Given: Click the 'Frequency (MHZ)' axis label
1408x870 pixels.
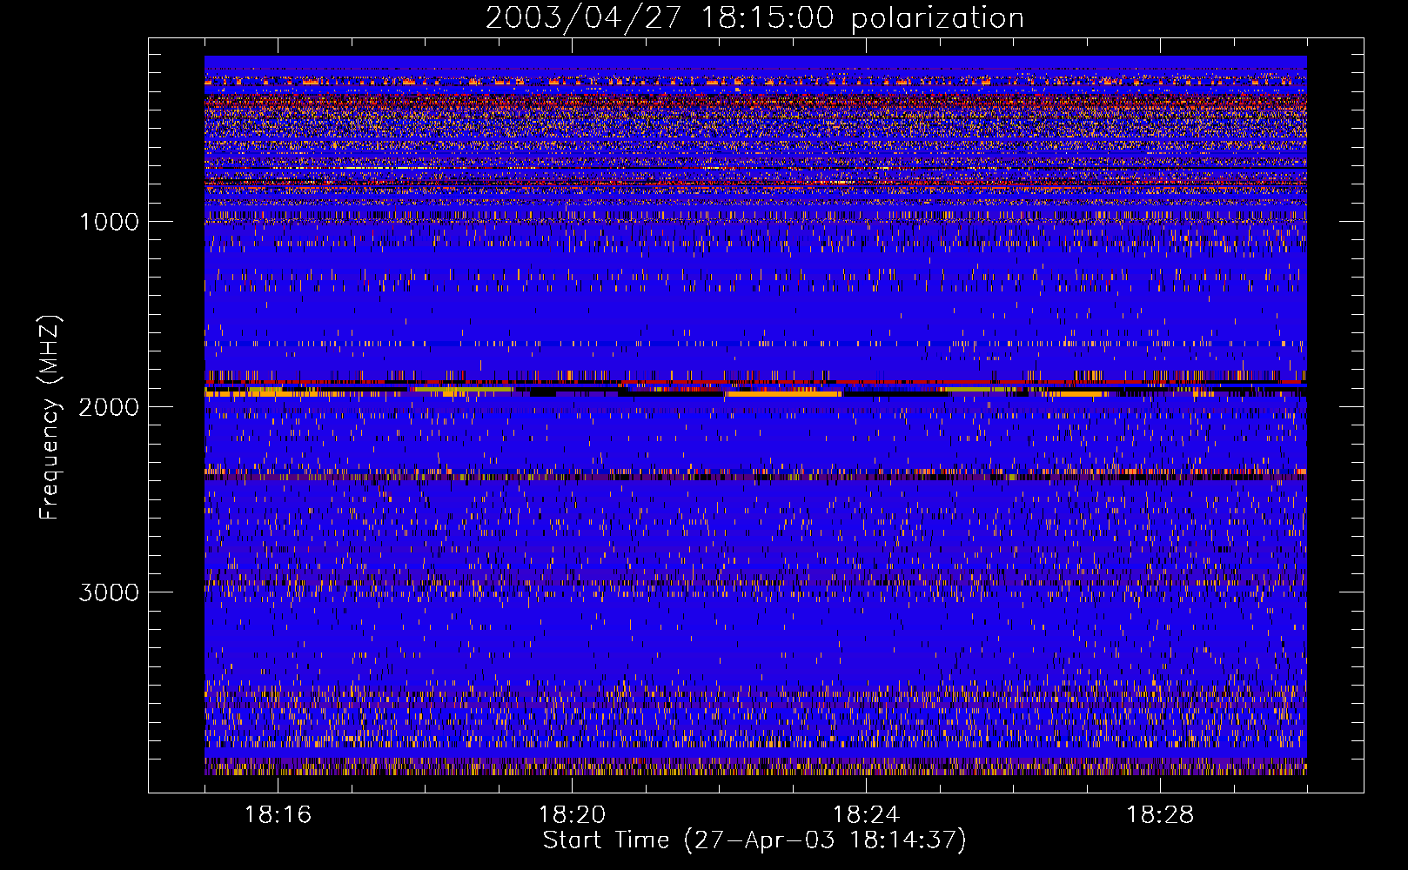Looking at the screenshot, I should pyautogui.click(x=50, y=418).
